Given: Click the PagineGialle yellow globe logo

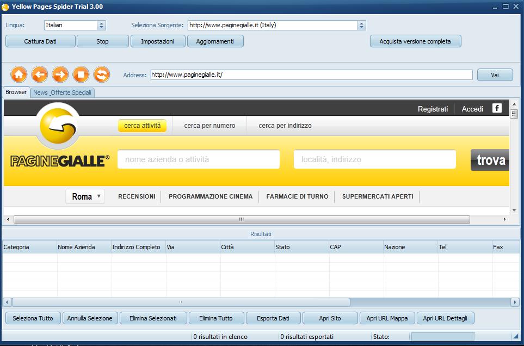Looking at the screenshot, I should [x=58, y=126].
